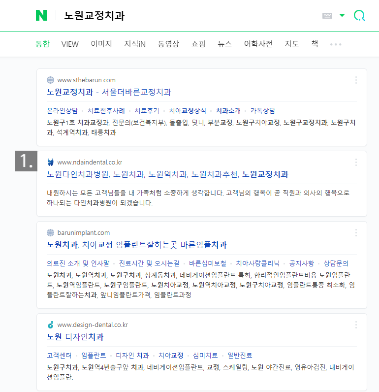Open the www.sthebarun.com URL link
The image size is (379, 392).
point(87,80)
